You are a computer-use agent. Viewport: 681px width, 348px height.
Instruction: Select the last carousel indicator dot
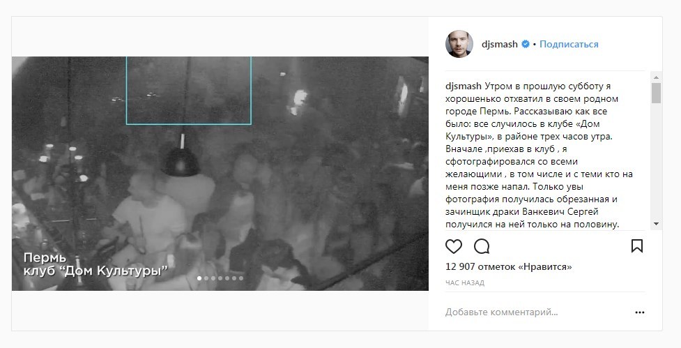point(241,278)
